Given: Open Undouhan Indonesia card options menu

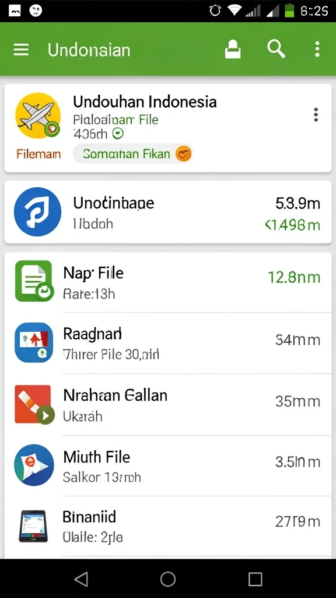Looking at the screenshot, I should [x=316, y=115].
